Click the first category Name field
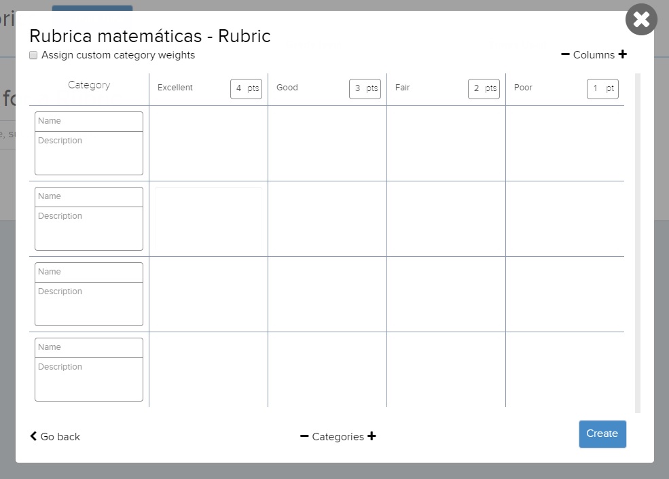 89,121
